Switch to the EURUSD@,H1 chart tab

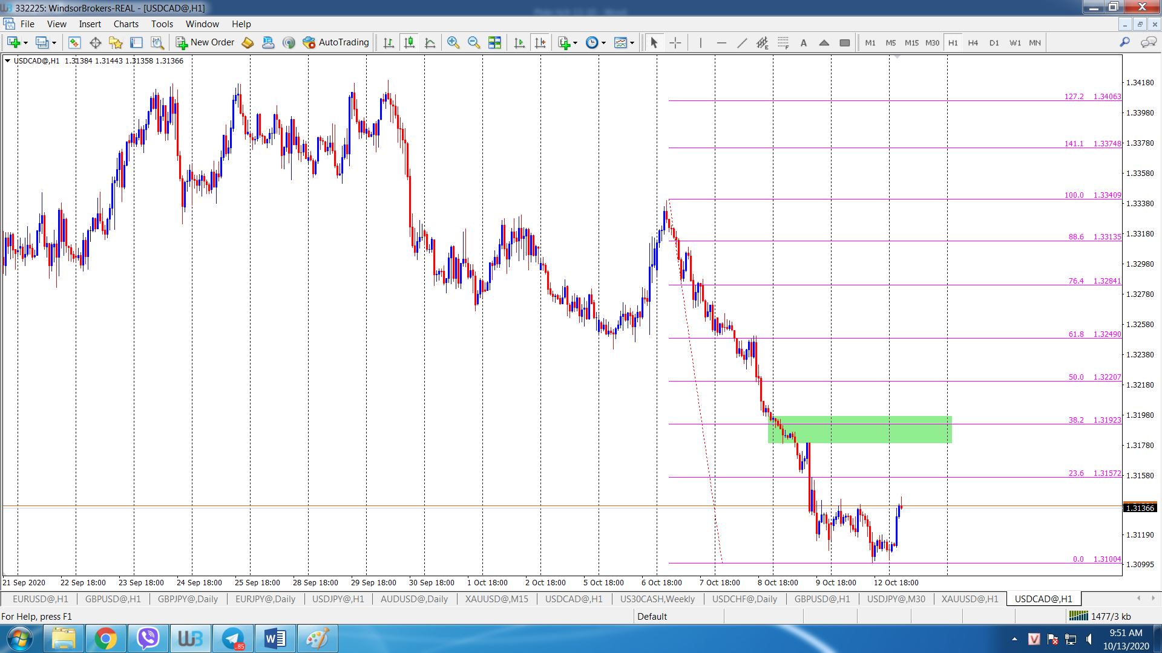tap(40, 599)
